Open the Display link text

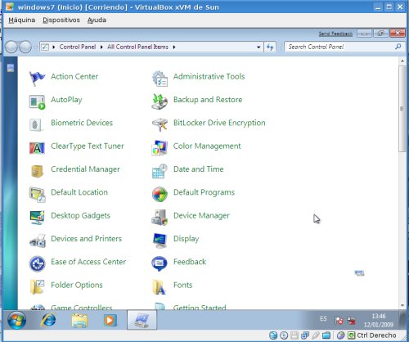pos(186,239)
